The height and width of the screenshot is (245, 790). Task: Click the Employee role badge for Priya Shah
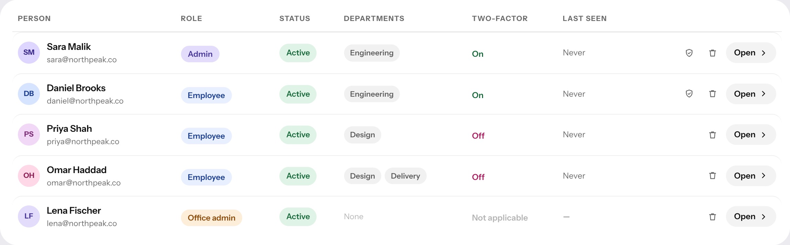point(206,136)
